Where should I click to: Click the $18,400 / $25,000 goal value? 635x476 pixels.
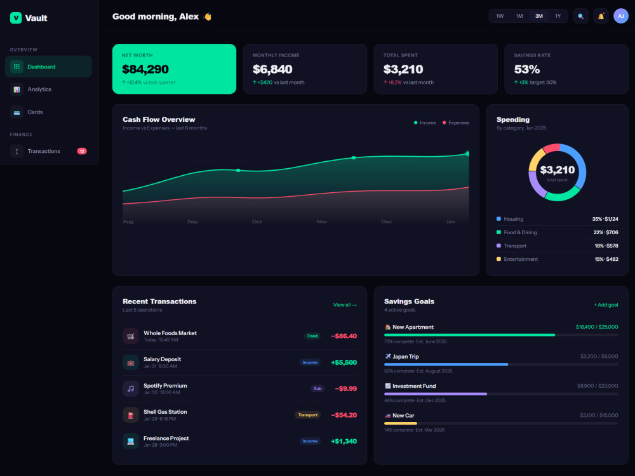(597, 327)
